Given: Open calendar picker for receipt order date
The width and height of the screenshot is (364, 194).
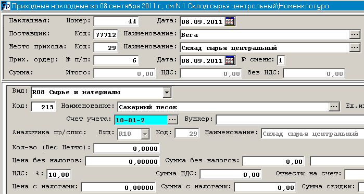Looking at the screenshot, I should click(x=230, y=60).
